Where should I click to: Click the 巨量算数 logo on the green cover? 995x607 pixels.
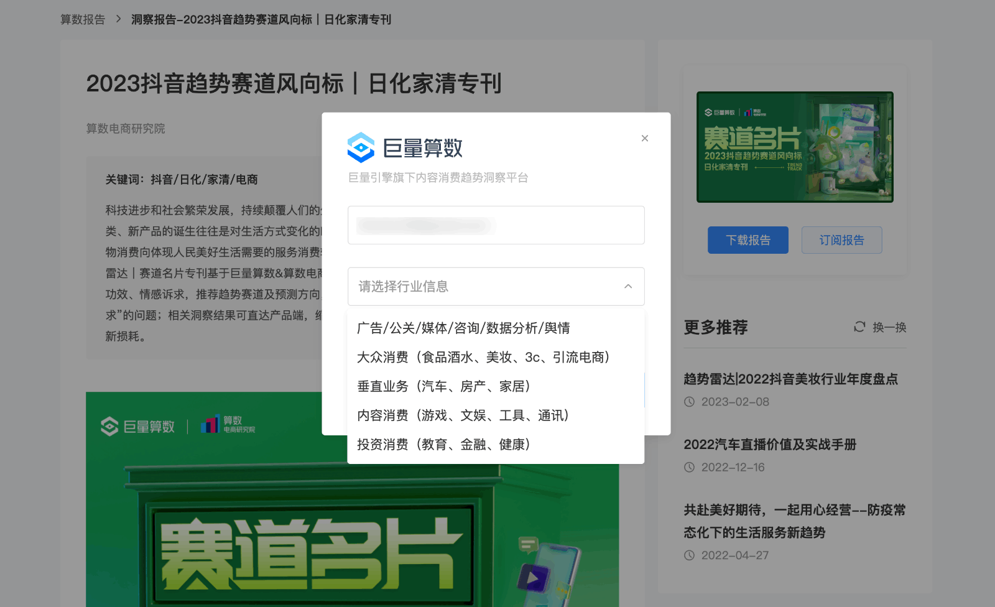(x=138, y=426)
